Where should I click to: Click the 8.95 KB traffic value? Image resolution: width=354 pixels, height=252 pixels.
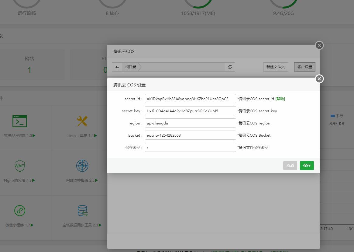(x=337, y=124)
